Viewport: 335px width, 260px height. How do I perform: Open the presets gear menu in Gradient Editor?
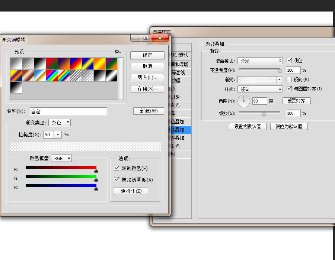118,52
